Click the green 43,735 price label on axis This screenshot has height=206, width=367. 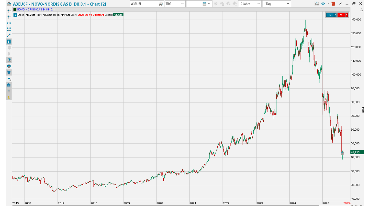tap(357, 152)
